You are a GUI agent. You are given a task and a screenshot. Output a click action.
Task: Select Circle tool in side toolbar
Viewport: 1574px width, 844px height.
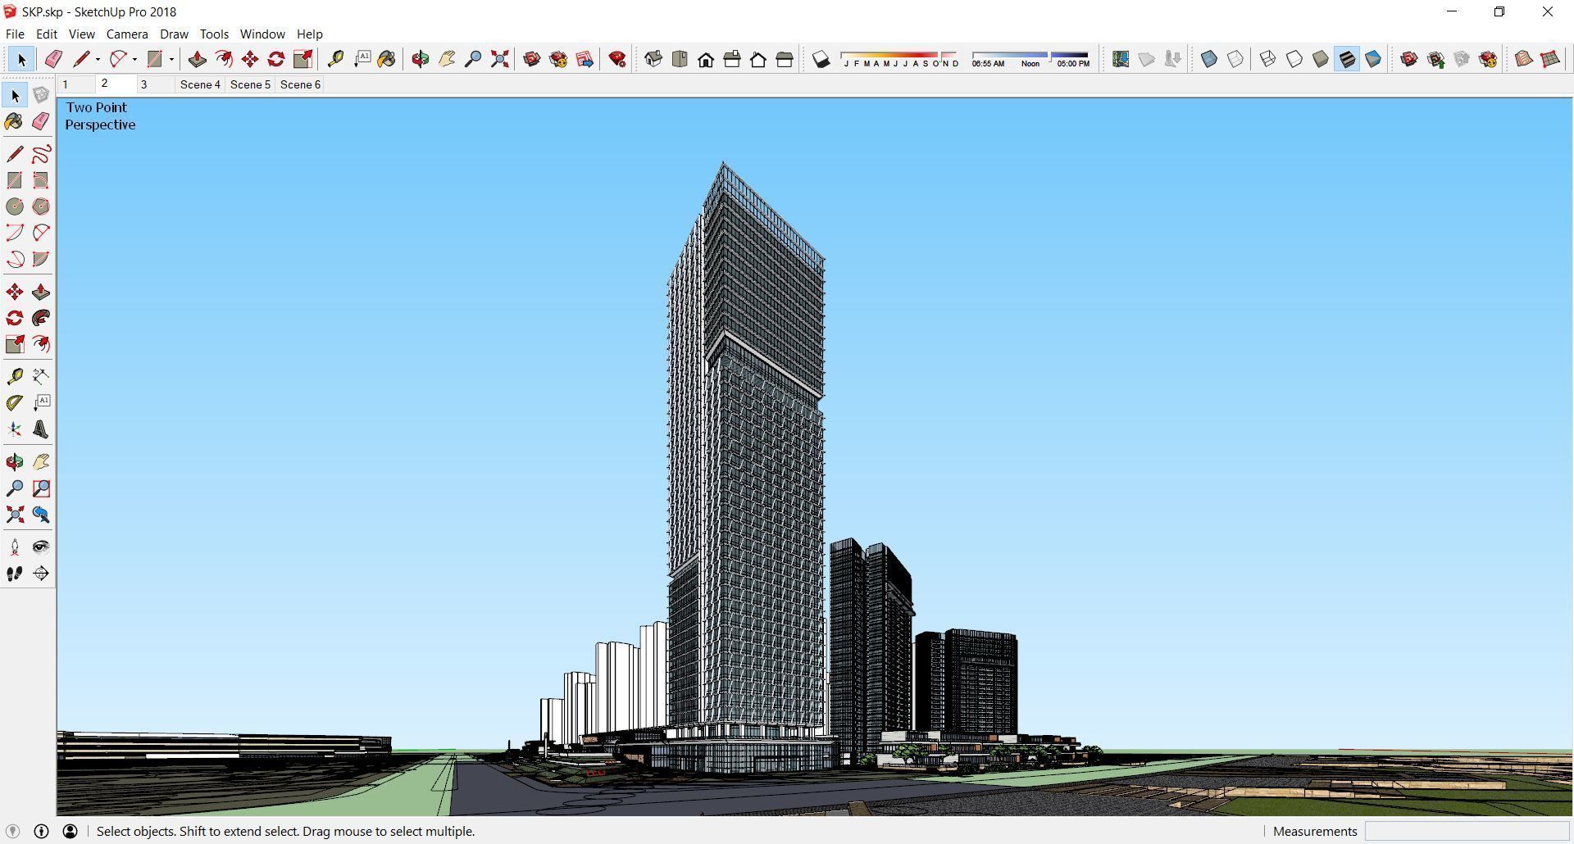[x=15, y=206]
